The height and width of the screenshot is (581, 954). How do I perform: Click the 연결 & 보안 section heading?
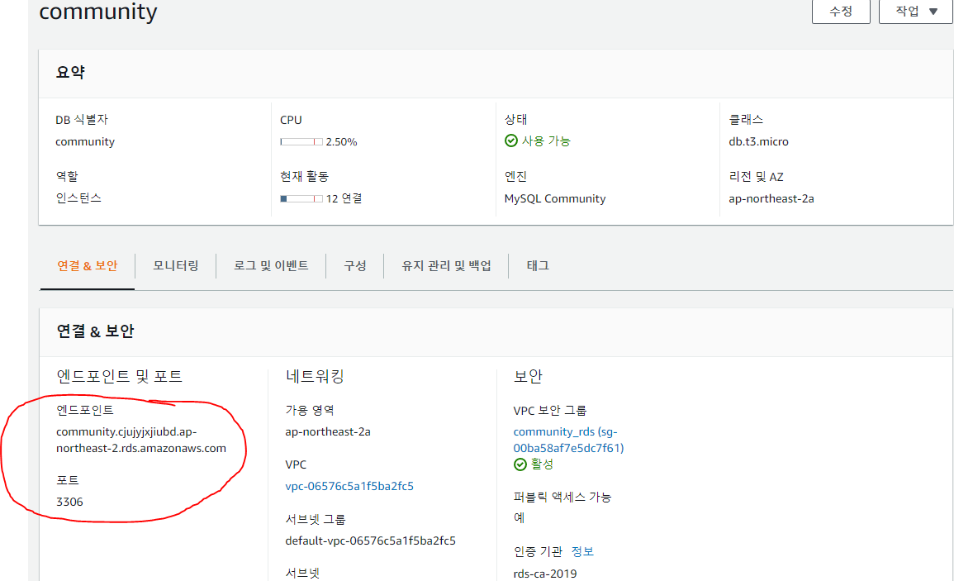coord(95,331)
